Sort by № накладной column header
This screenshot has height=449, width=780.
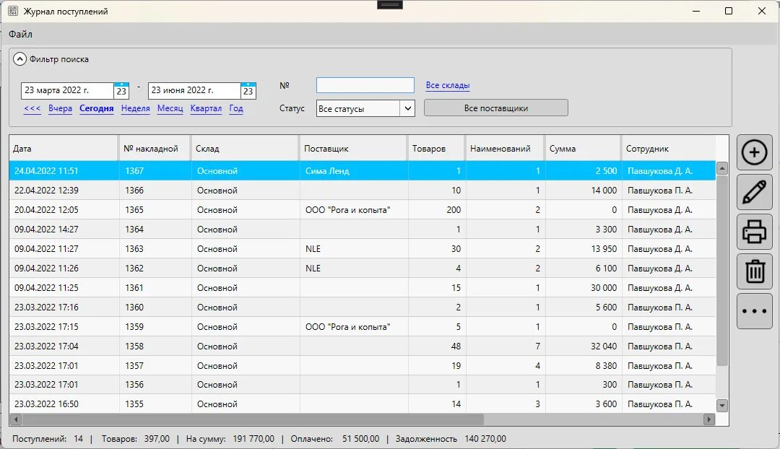(155, 148)
